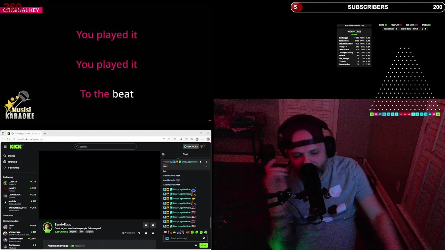Share the stream via share icon
Screen dimensions: 445x250
139,233
